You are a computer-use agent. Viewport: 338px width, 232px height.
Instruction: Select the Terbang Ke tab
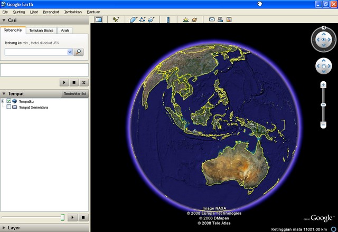pos(13,30)
